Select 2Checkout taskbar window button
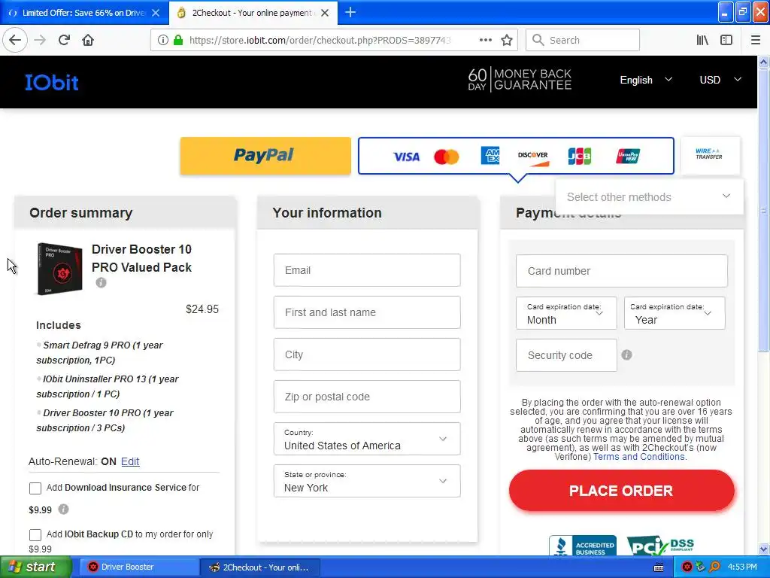The width and height of the screenshot is (770, 578). [x=261, y=567]
